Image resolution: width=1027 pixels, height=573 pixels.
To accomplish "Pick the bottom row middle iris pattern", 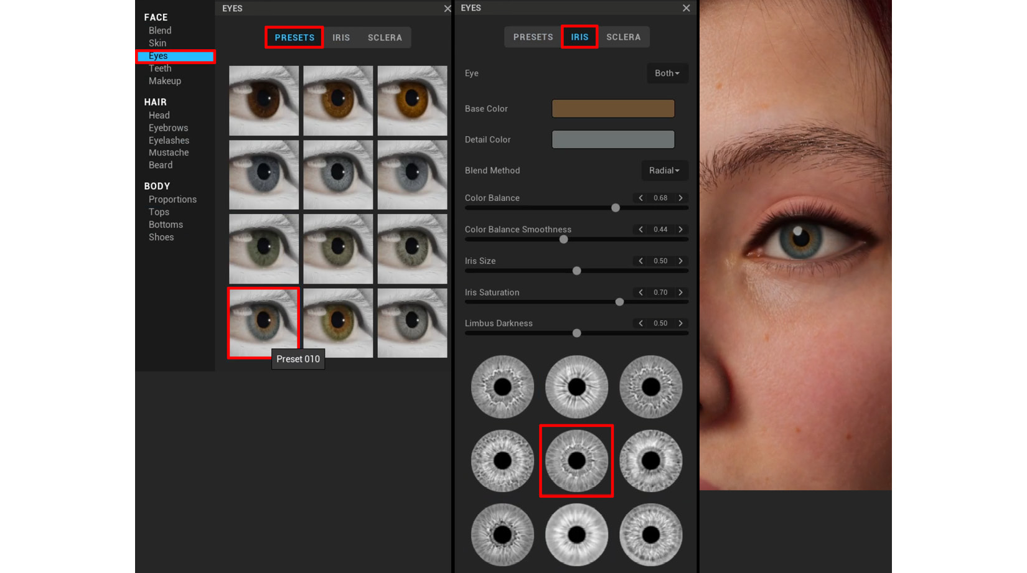I will coord(576,535).
